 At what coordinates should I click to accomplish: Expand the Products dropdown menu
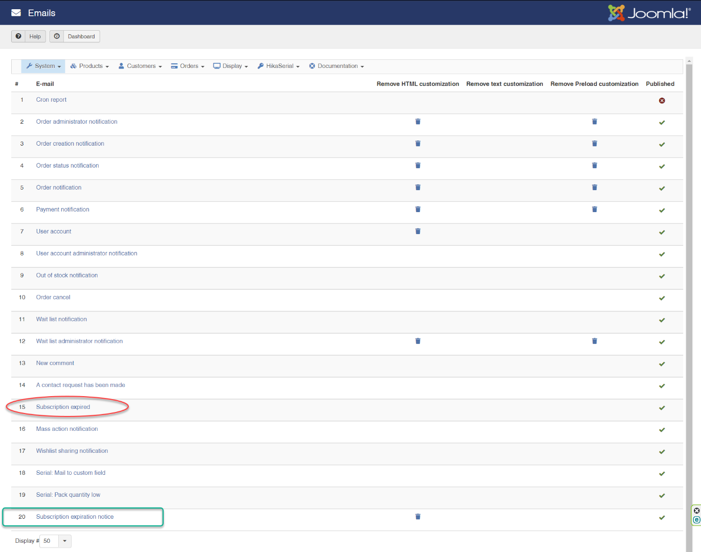(x=90, y=66)
